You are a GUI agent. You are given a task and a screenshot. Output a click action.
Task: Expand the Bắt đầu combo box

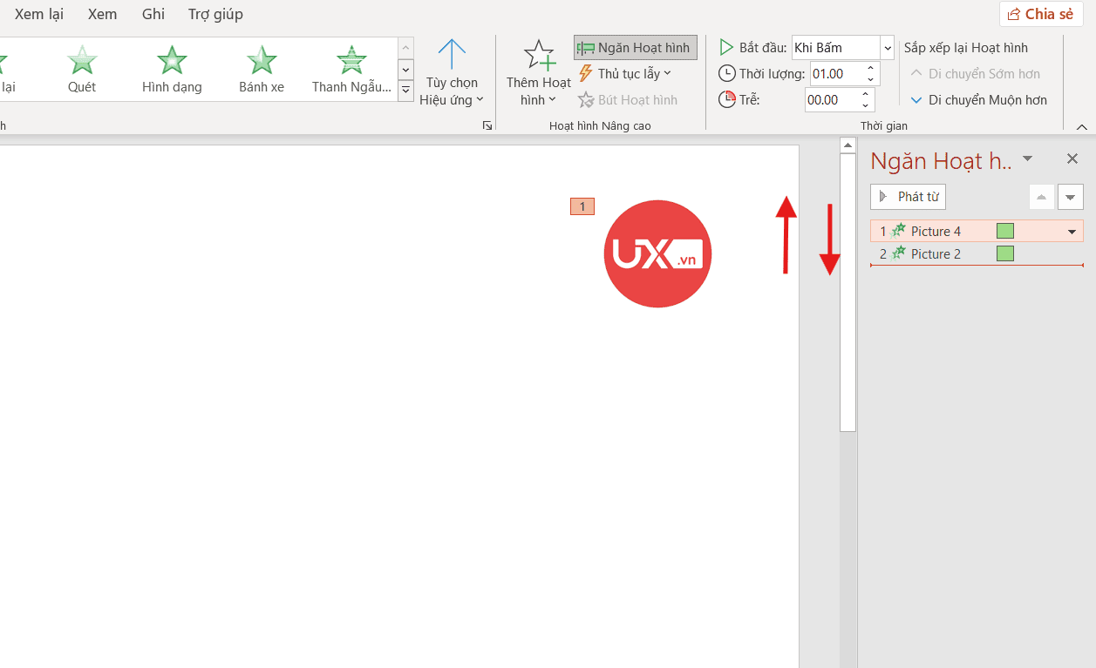click(x=888, y=48)
